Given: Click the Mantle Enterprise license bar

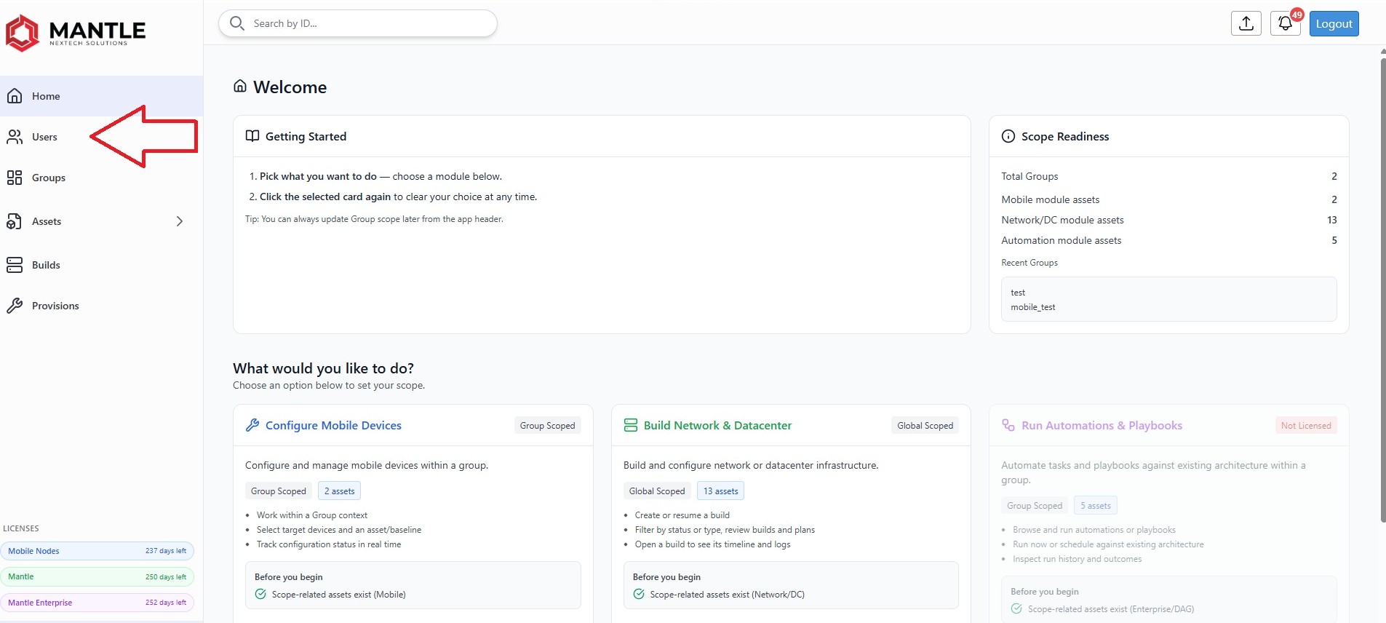Looking at the screenshot, I should [97, 603].
